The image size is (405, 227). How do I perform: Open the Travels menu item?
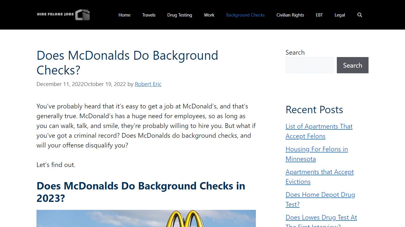149,15
